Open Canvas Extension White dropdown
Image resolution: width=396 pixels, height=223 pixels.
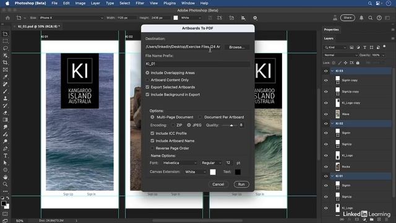tap(196, 172)
